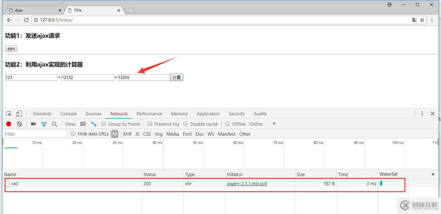Filter requests by Img type
This screenshot has height=214, width=441.
(159, 134)
